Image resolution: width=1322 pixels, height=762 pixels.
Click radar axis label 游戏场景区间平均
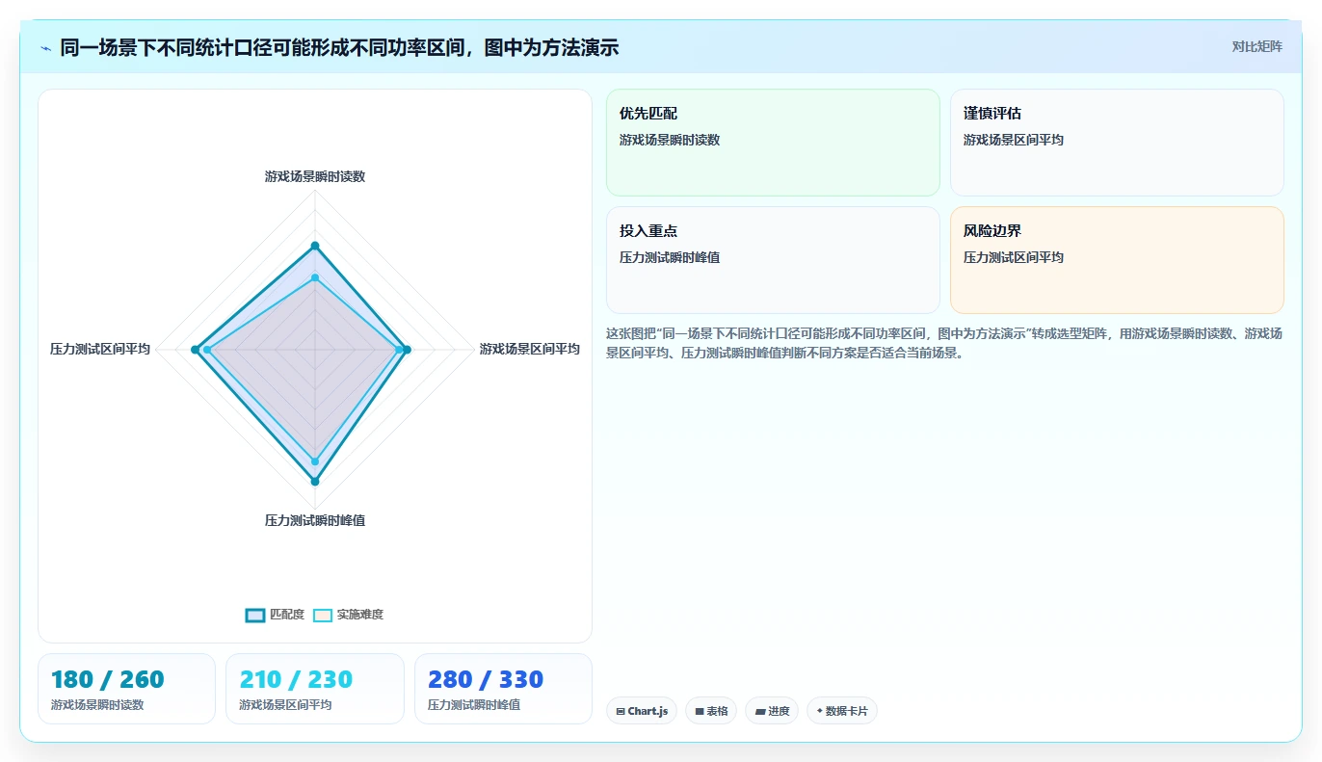pos(530,349)
